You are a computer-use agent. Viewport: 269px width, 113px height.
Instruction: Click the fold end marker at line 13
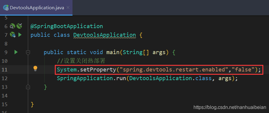pos(28,87)
